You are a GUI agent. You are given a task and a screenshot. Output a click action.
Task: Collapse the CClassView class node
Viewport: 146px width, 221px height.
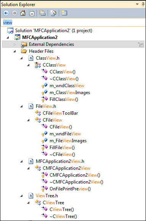click(x=28, y=65)
